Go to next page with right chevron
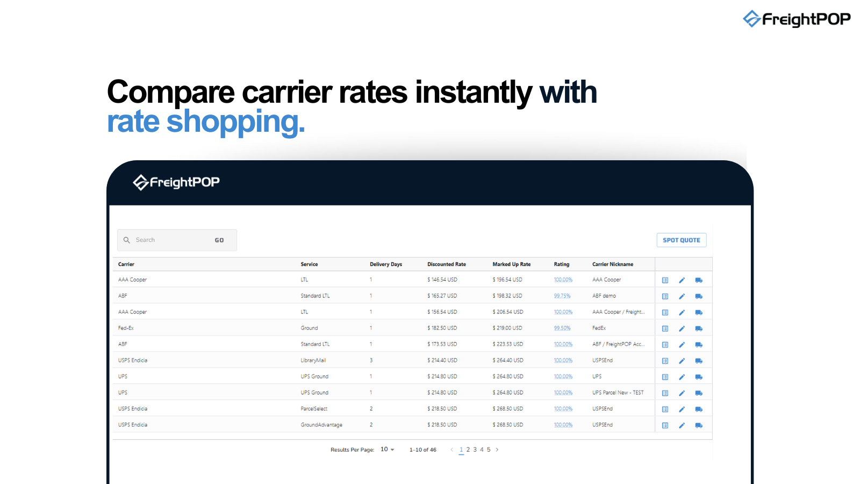Image resolution: width=860 pixels, height=484 pixels. 497,450
